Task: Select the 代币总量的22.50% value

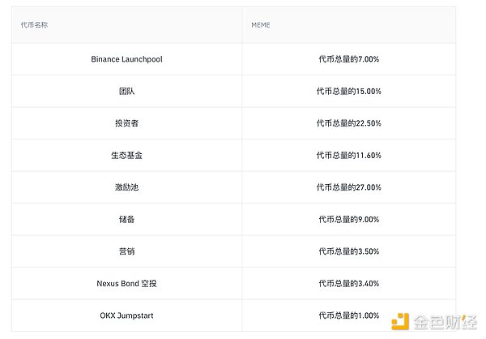Action: 348,123
